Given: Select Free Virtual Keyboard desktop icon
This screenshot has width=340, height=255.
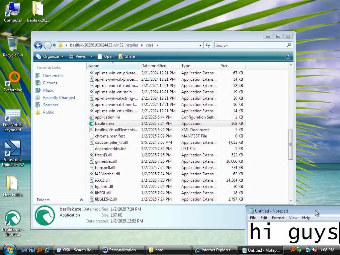Looking at the screenshot, I should click(x=13, y=121).
